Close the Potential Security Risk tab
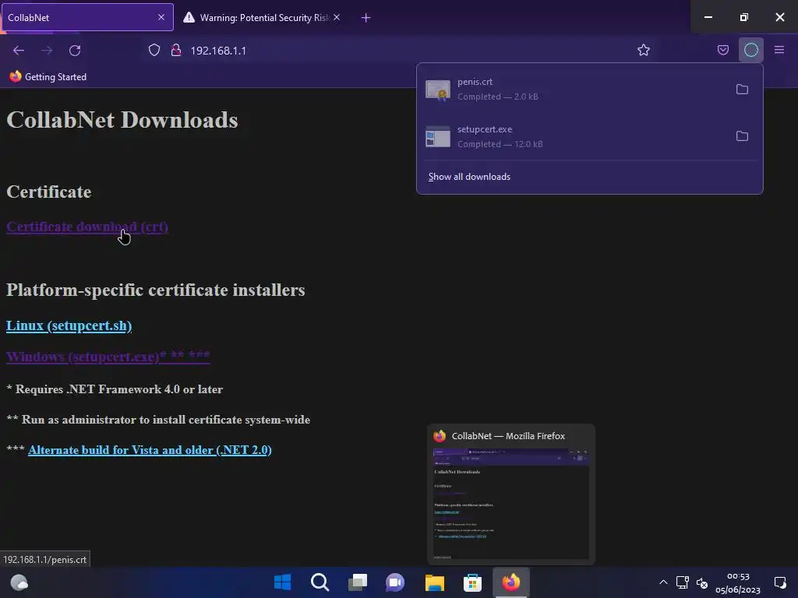798x598 pixels. point(337,17)
